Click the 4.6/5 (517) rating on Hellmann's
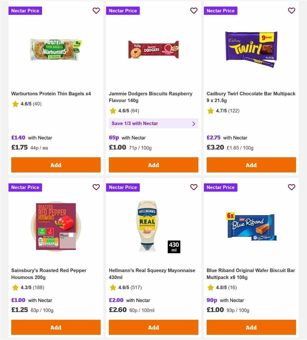Screen dimensions: 307x340 click(129, 288)
